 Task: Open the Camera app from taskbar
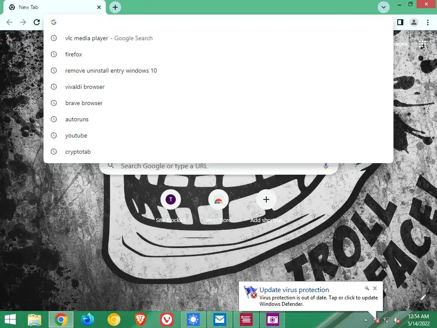(273, 319)
